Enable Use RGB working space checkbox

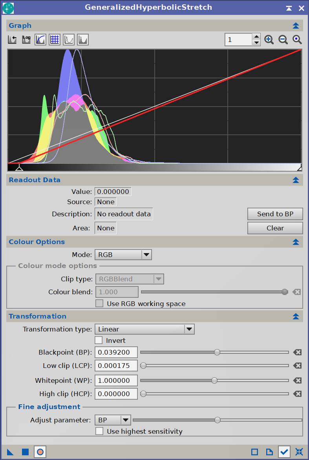[x=99, y=304]
